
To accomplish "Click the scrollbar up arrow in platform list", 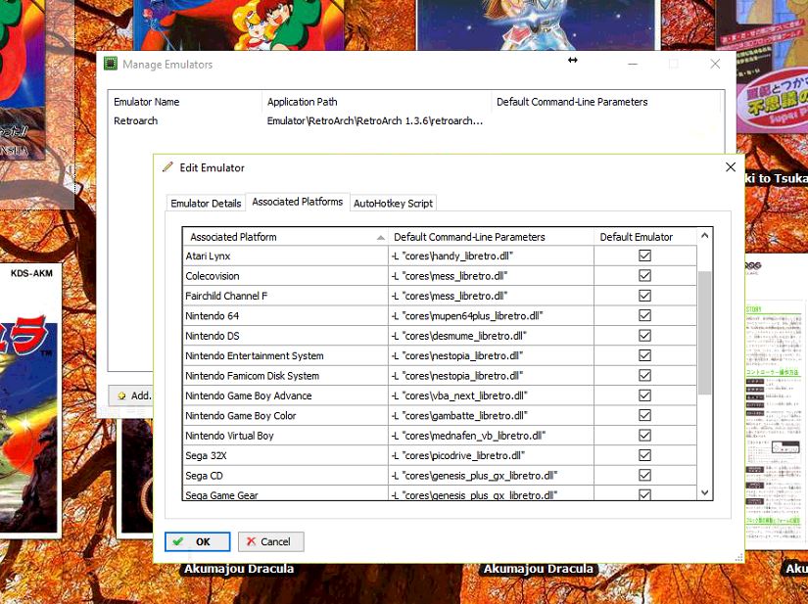I will pyautogui.click(x=705, y=236).
